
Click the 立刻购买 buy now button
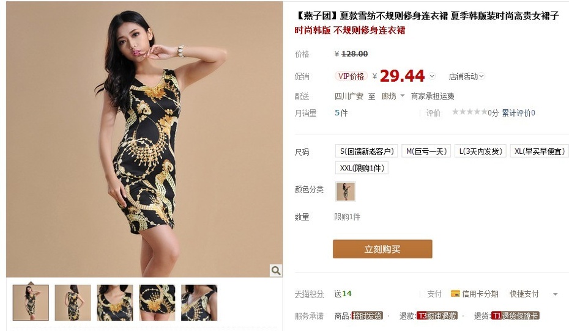click(382, 249)
